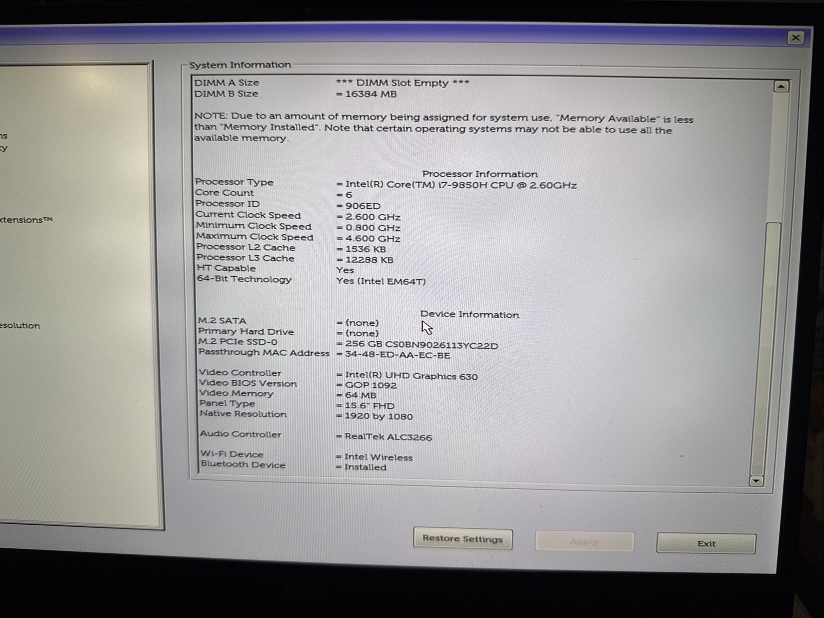Select the '= 1920 by 1080' resolution value

coord(374,416)
